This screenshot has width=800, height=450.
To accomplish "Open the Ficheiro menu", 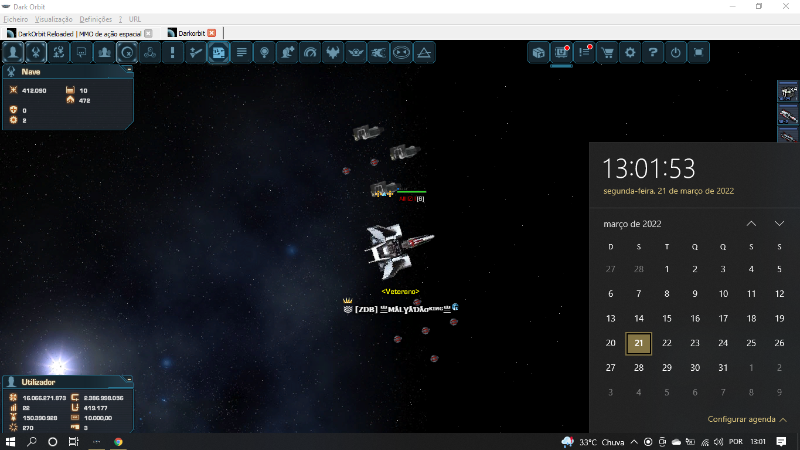I will coord(15,19).
